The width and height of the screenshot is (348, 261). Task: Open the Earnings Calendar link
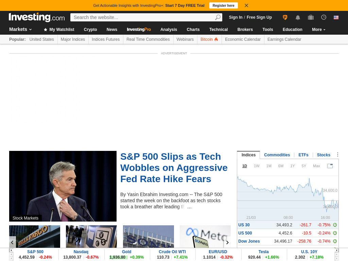(x=284, y=39)
